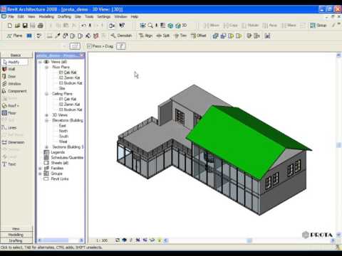The image size is (342, 256).
Task: Open the Drafting menu
Action: point(64,16)
